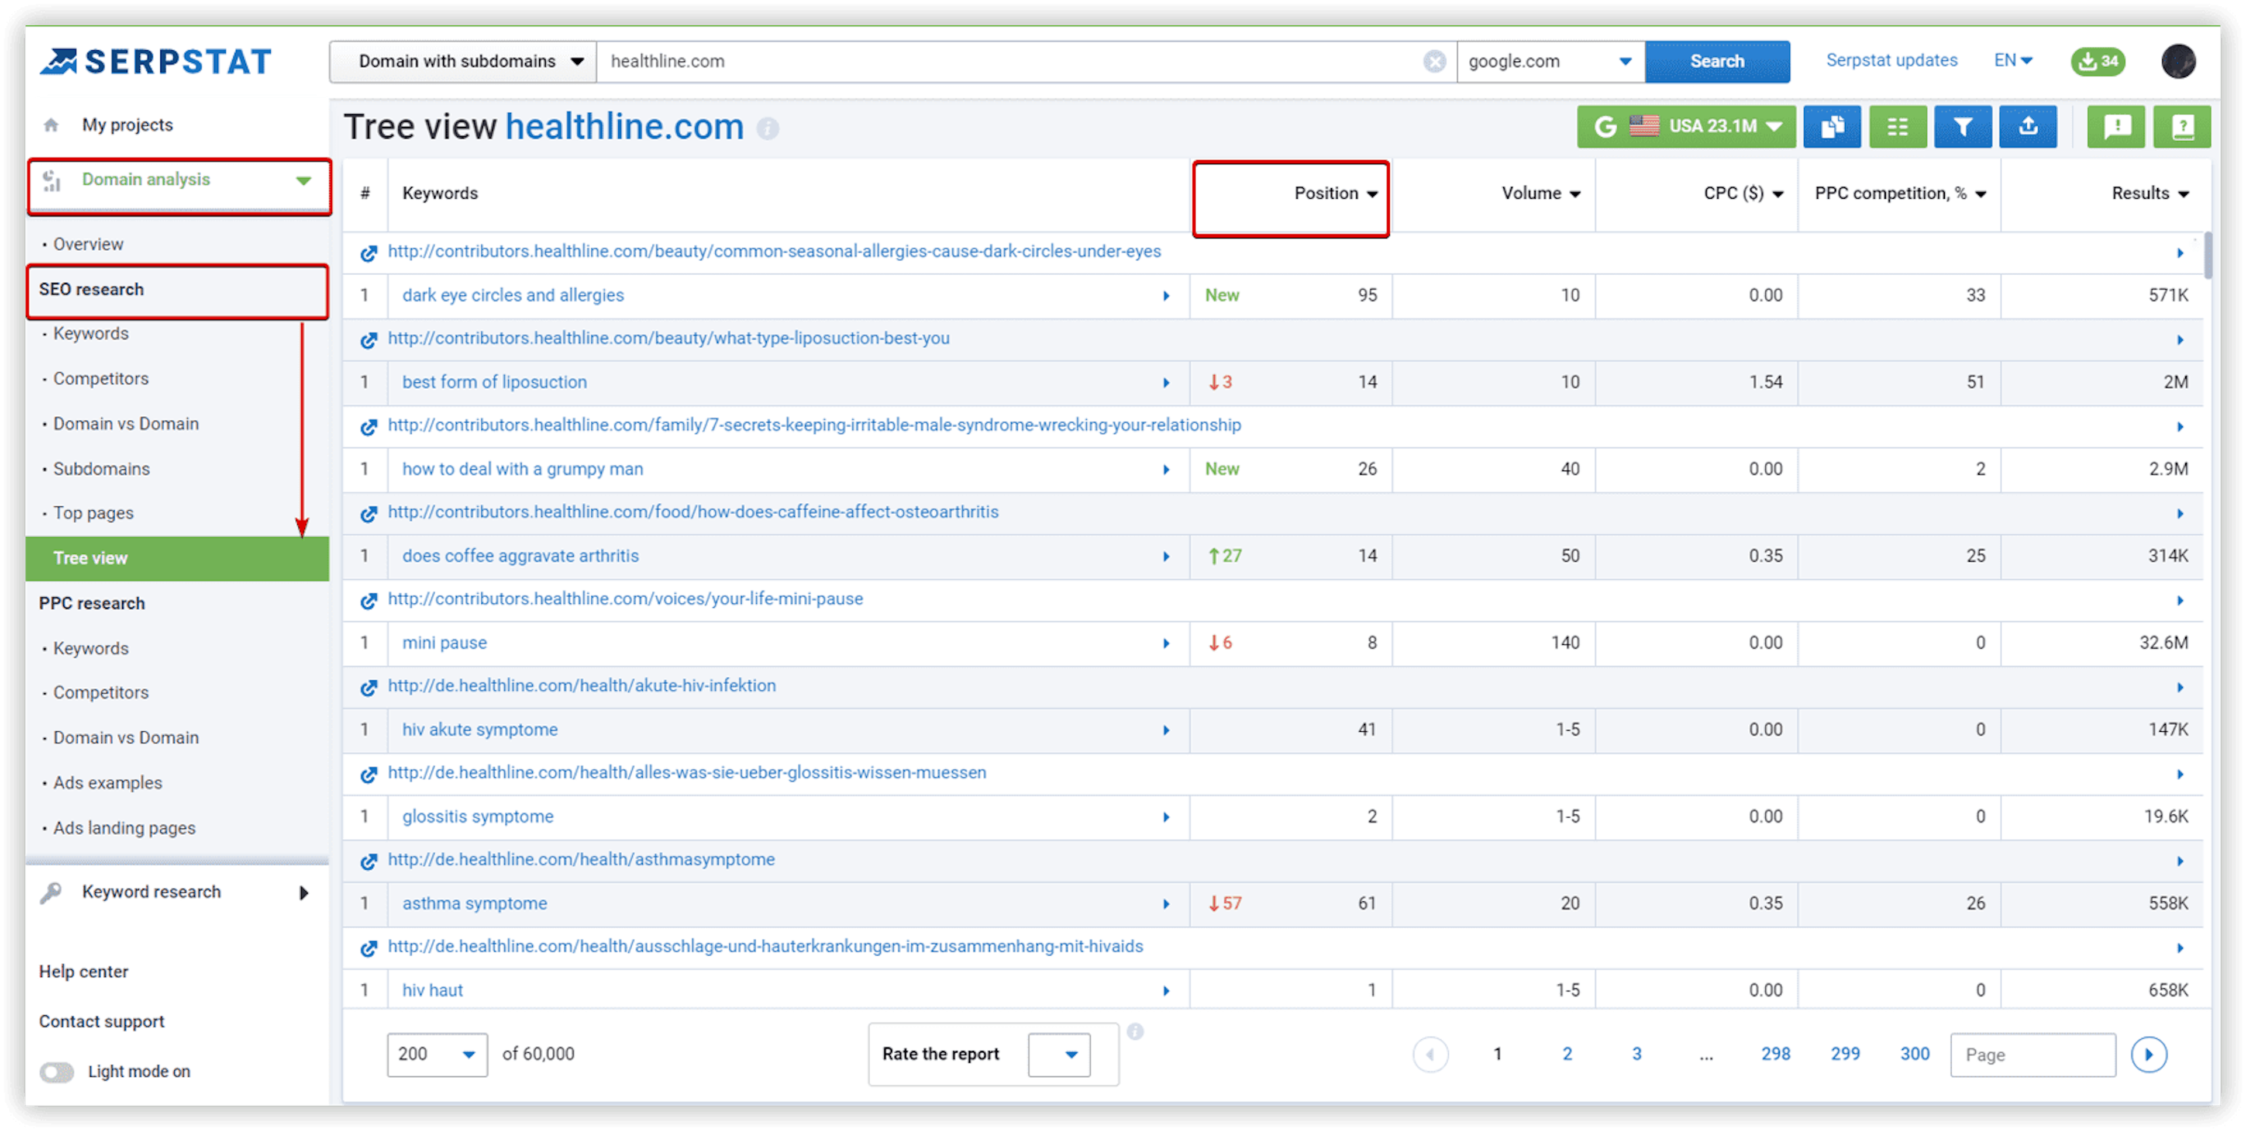Expand arrow for 'asthma symptome' keyword

click(1166, 904)
